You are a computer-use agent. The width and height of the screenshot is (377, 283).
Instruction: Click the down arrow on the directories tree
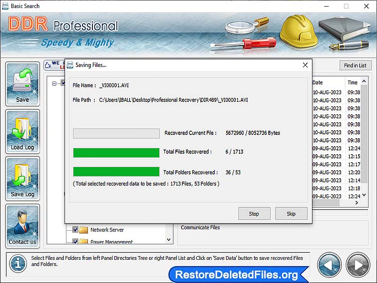[168, 240]
